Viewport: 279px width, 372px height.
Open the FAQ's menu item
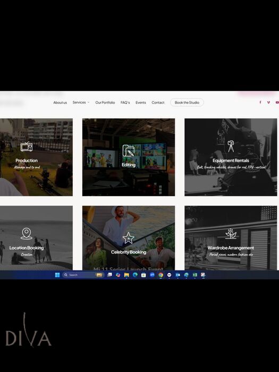pyautogui.click(x=125, y=103)
